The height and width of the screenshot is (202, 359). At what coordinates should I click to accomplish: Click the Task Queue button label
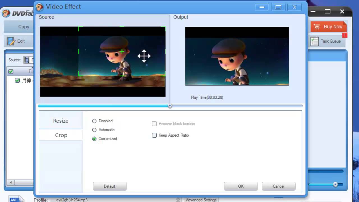click(331, 41)
